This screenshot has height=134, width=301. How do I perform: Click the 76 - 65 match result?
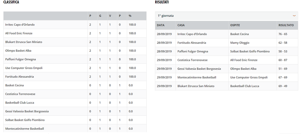pos(282,34)
